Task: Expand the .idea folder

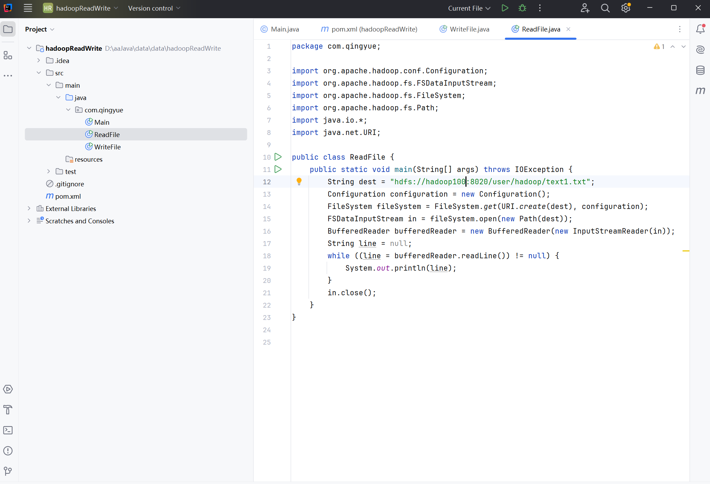Action: coord(39,61)
